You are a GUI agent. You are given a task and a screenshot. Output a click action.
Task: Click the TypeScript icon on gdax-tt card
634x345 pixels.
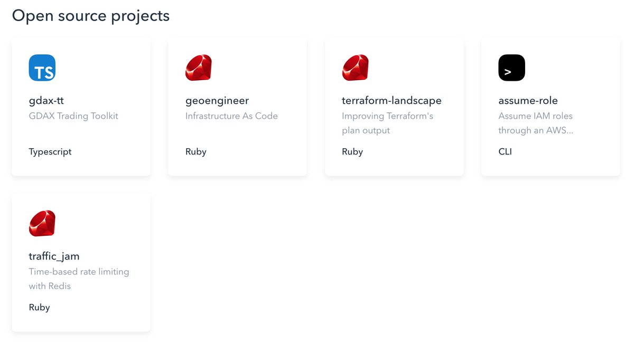[x=42, y=68]
